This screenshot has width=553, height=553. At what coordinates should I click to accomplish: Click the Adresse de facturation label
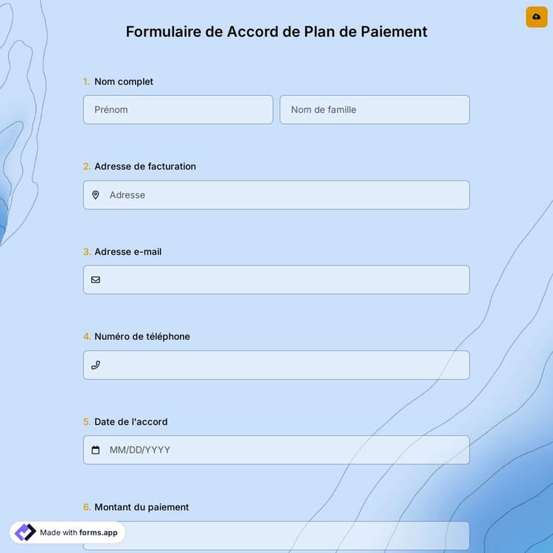(145, 167)
